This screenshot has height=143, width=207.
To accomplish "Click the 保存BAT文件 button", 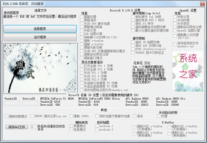I will tap(17, 127).
